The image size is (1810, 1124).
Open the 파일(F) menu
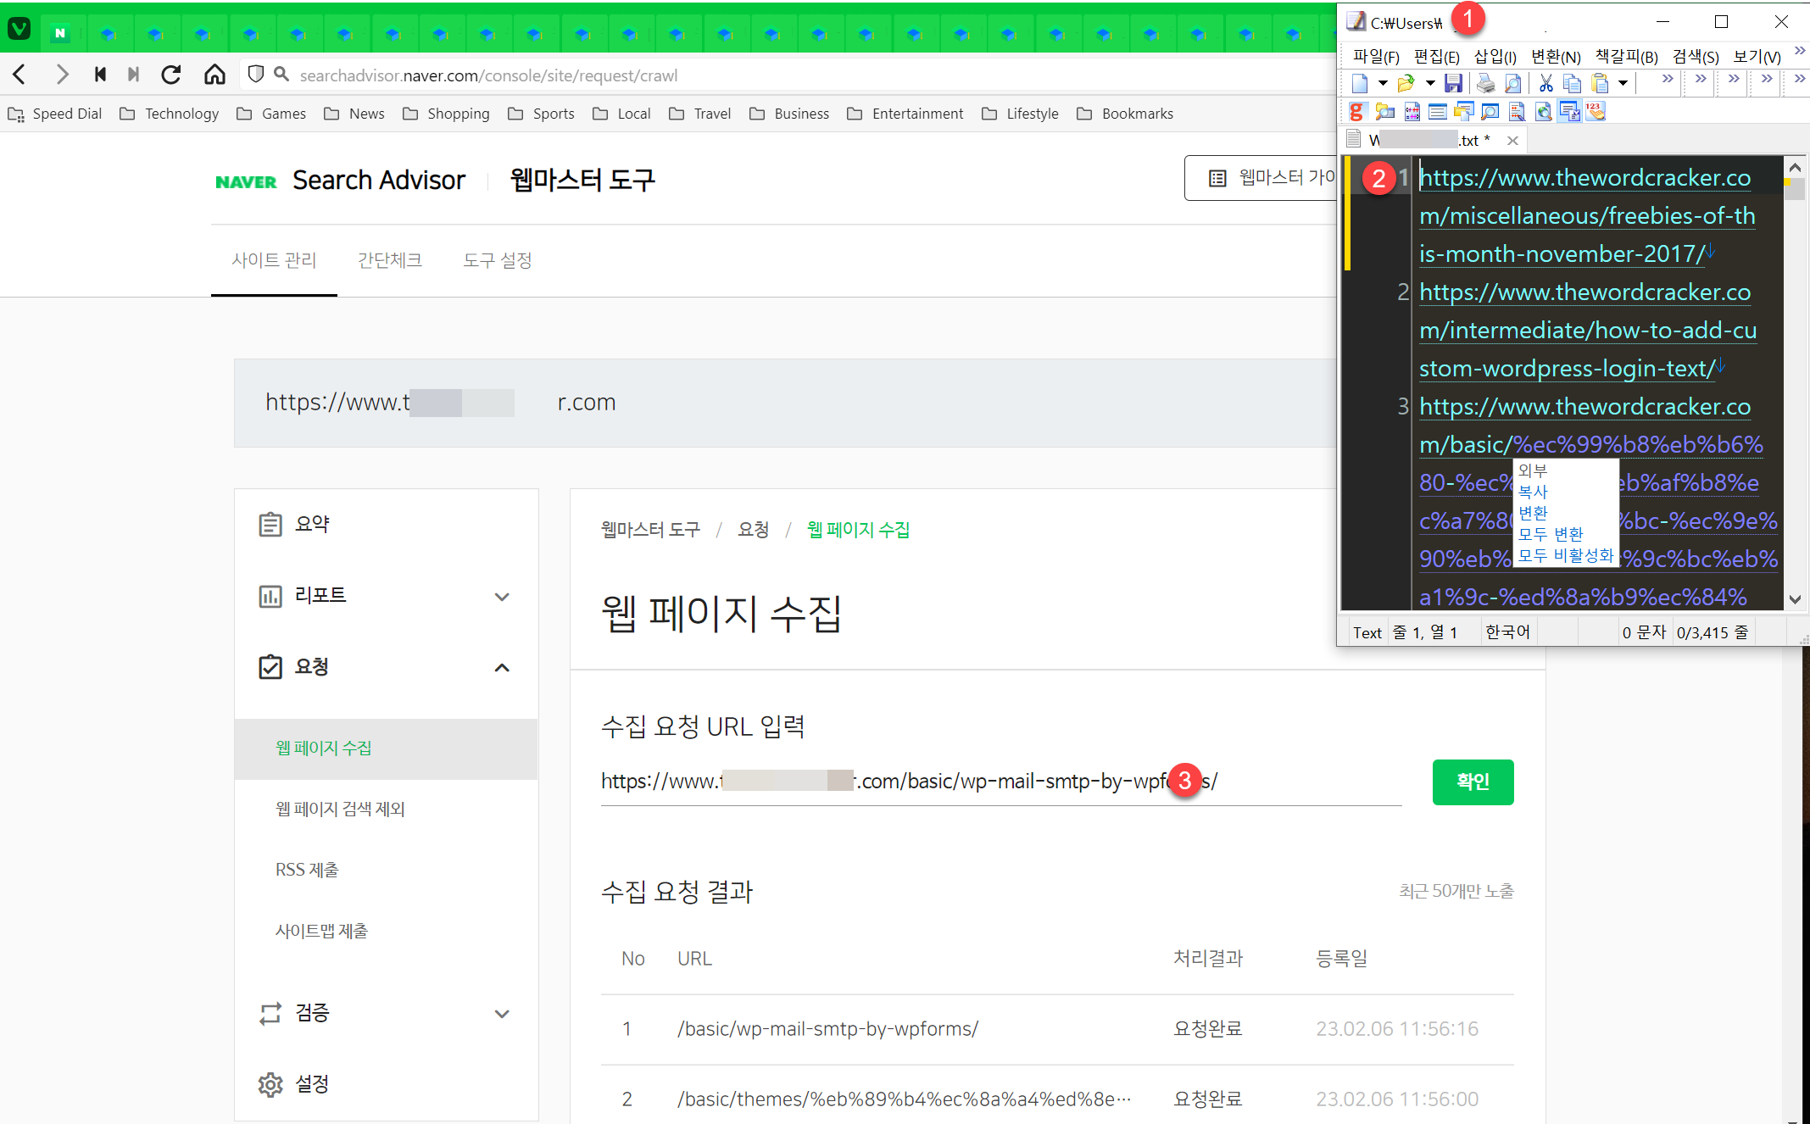click(x=1375, y=56)
